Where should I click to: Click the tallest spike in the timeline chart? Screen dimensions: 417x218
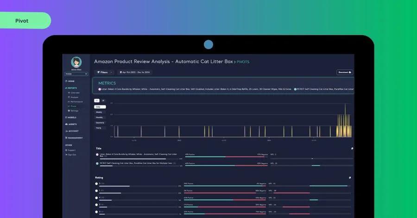(x=346, y=119)
